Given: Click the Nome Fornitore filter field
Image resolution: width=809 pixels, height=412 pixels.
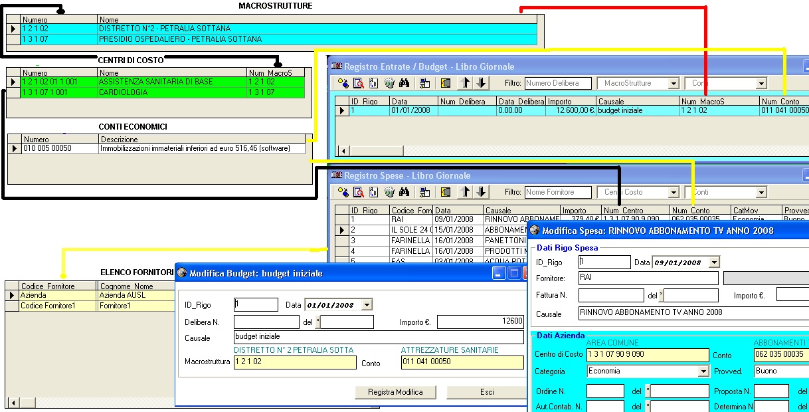Looking at the screenshot, I should click(558, 193).
